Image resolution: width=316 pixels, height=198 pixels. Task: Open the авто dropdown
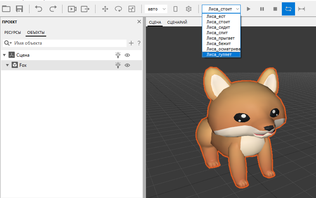click(x=156, y=9)
